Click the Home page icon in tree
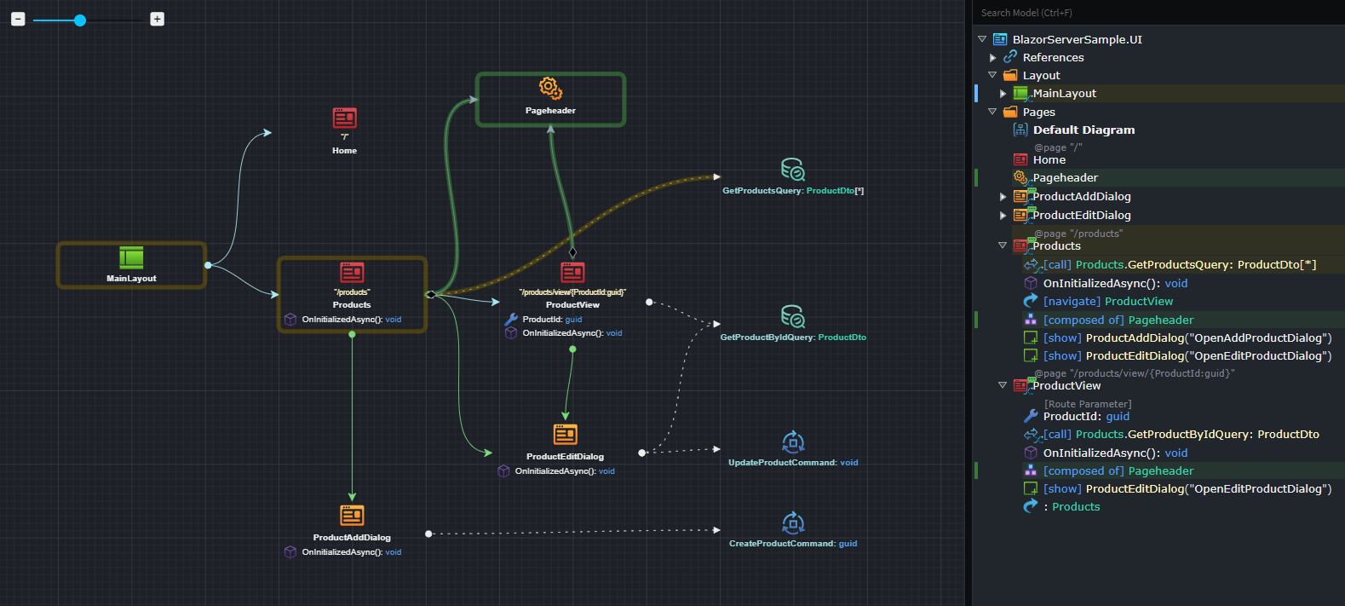The image size is (1345, 606). (x=1020, y=159)
